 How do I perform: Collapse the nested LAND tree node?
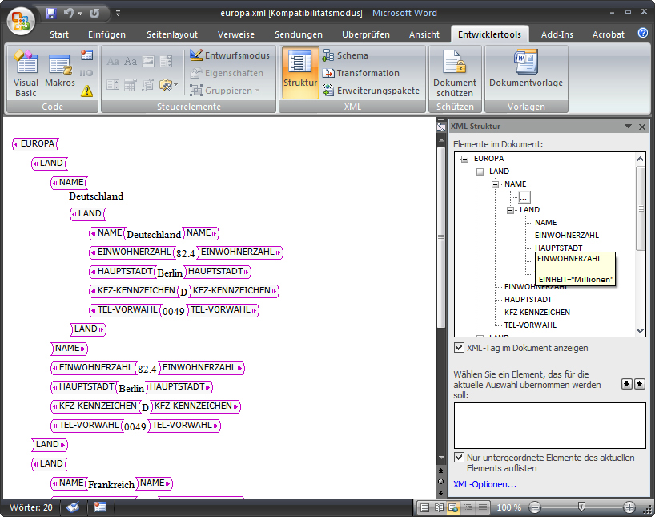pyautogui.click(x=510, y=210)
